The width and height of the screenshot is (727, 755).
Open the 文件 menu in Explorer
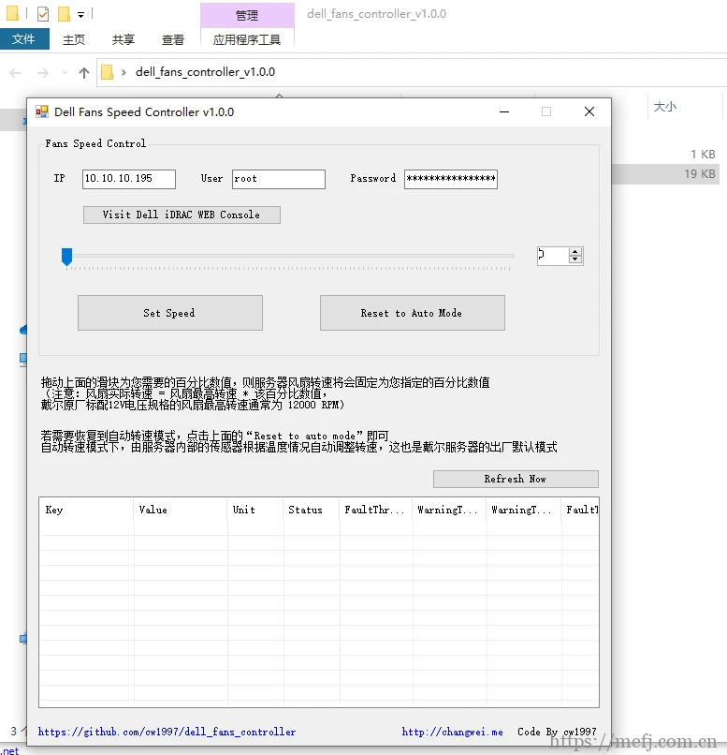(24, 39)
